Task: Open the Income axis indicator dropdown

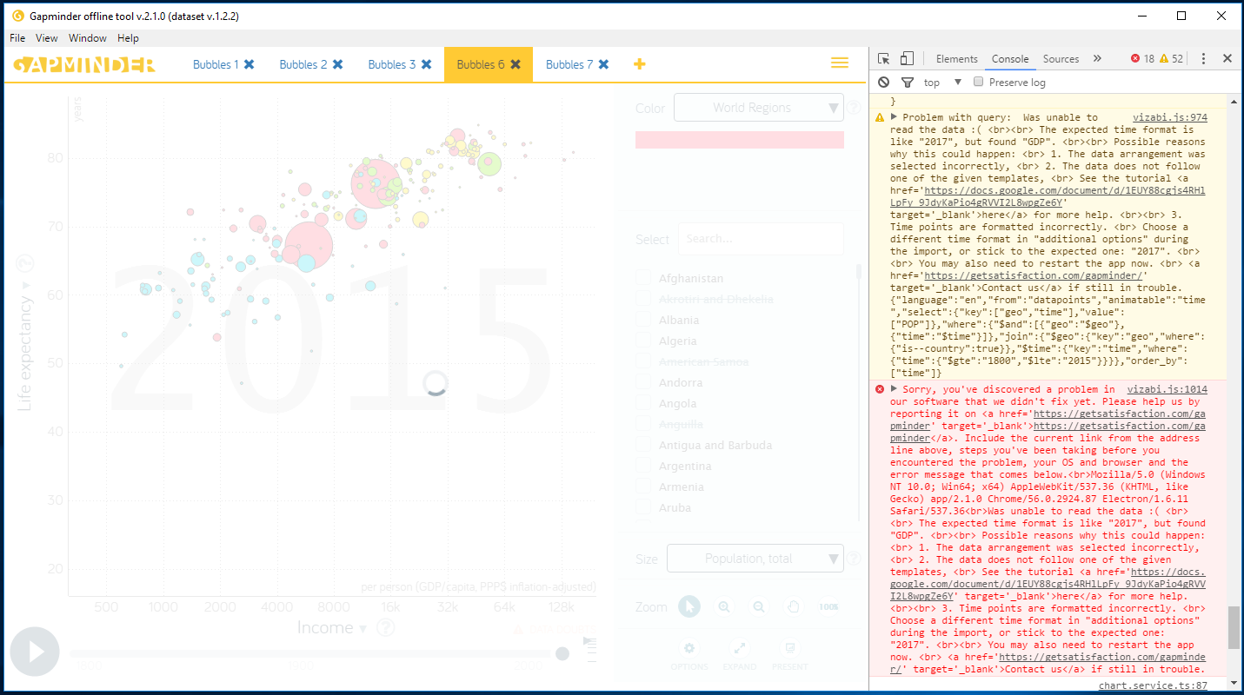Action: pos(331,628)
